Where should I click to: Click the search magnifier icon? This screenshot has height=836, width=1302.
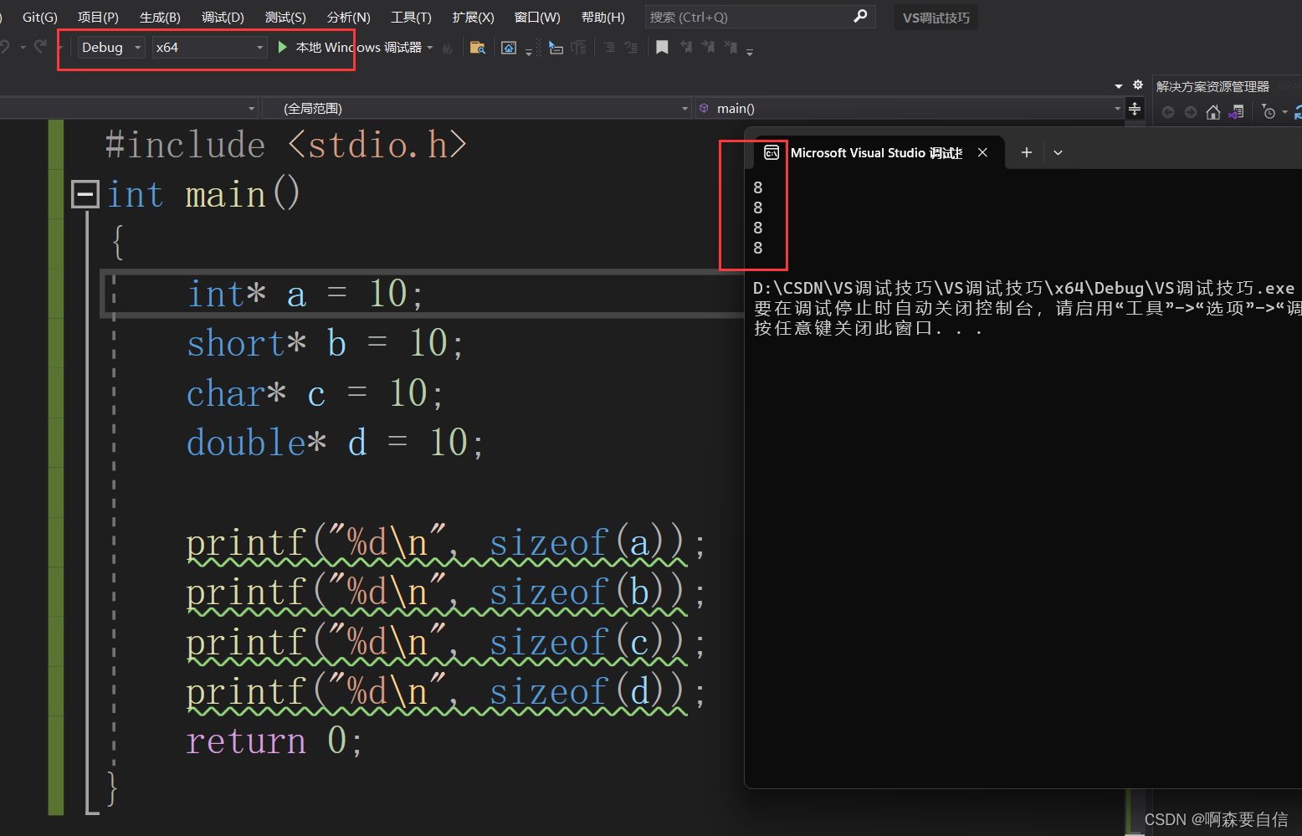860,16
